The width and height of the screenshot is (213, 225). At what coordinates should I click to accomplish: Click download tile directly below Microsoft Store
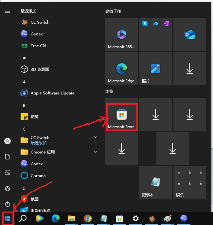121,149
